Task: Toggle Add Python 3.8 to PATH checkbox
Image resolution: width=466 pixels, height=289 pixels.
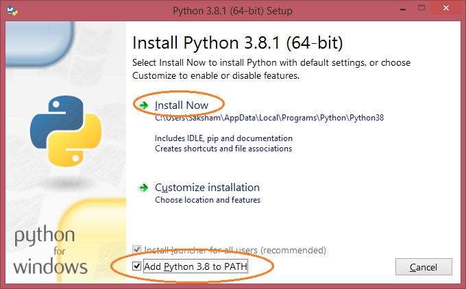Action: (x=136, y=266)
